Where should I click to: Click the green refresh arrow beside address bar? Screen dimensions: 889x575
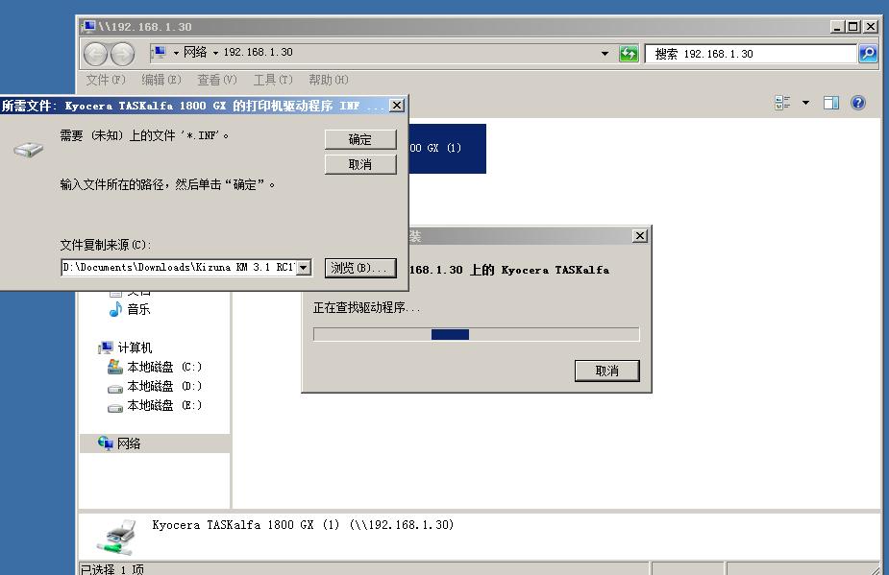tap(629, 53)
